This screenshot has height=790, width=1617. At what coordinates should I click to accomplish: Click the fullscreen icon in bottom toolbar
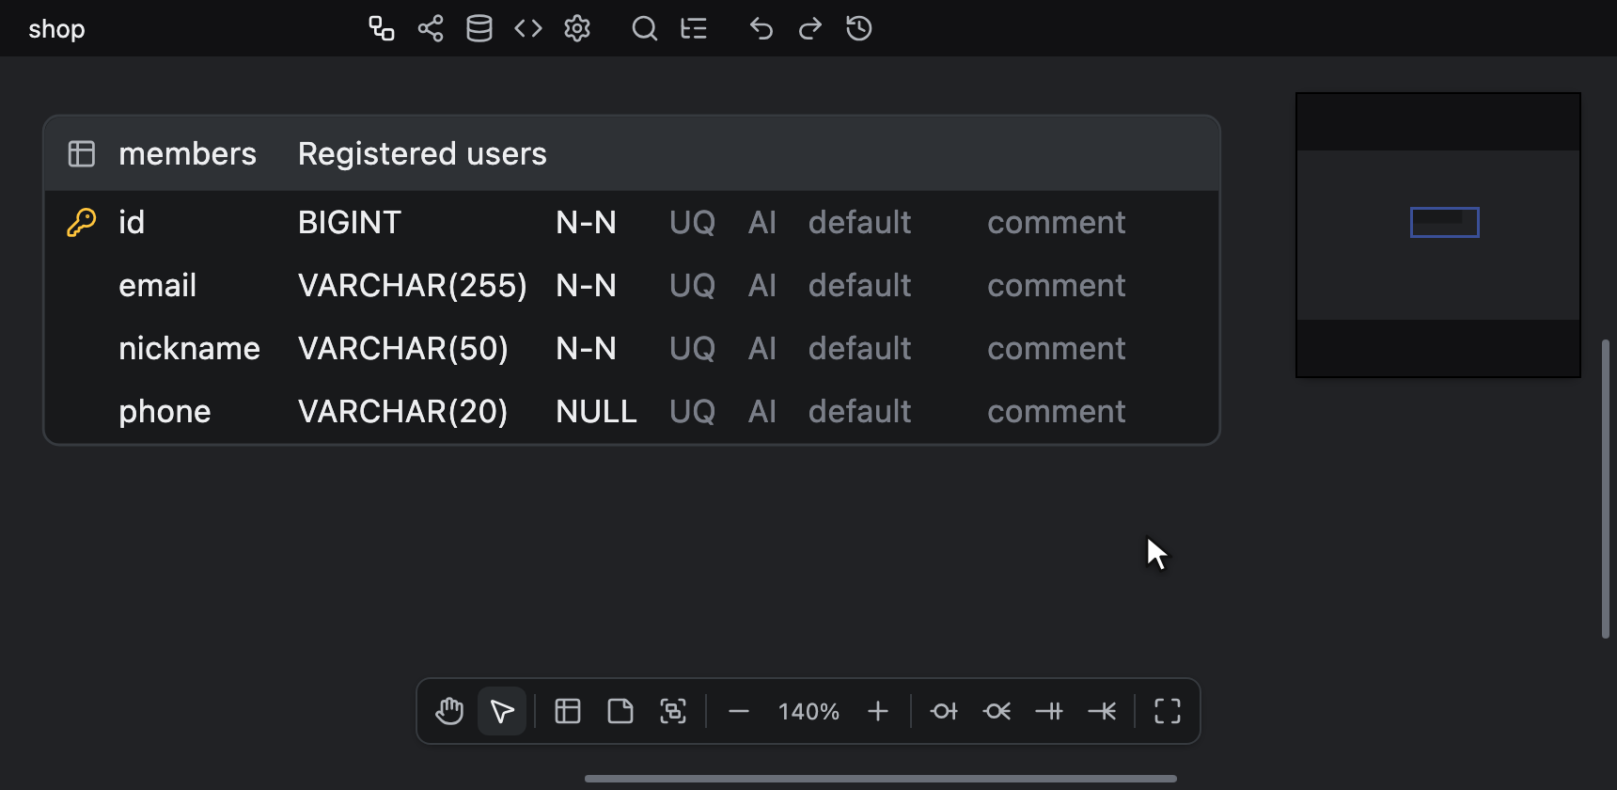coord(1168,711)
